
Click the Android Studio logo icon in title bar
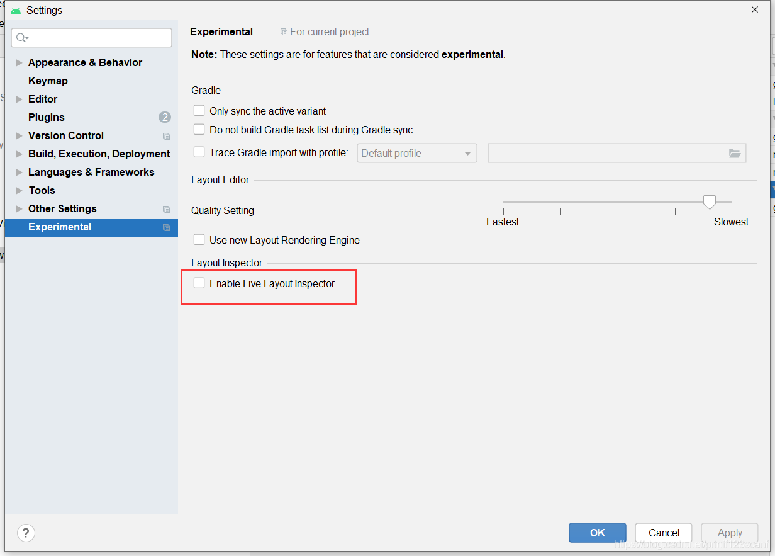16,11
